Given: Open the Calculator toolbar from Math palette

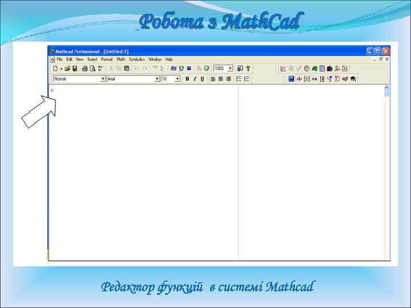Looking at the screenshot, I should click(x=291, y=79).
